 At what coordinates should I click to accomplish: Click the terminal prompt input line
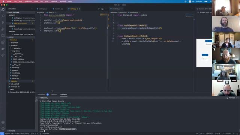click(44, 131)
